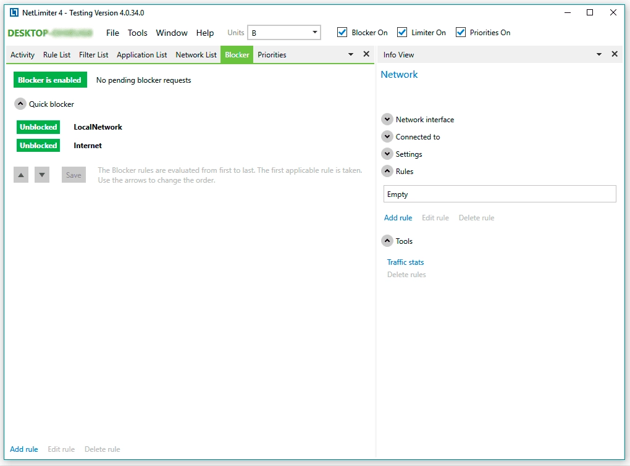Image resolution: width=630 pixels, height=466 pixels.
Task: Open Traffic stats link
Action: click(x=405, y=262)
